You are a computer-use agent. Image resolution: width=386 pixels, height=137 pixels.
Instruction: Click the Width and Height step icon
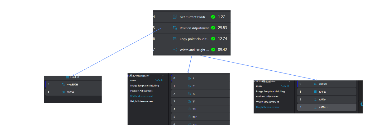(x=175, y=50)
